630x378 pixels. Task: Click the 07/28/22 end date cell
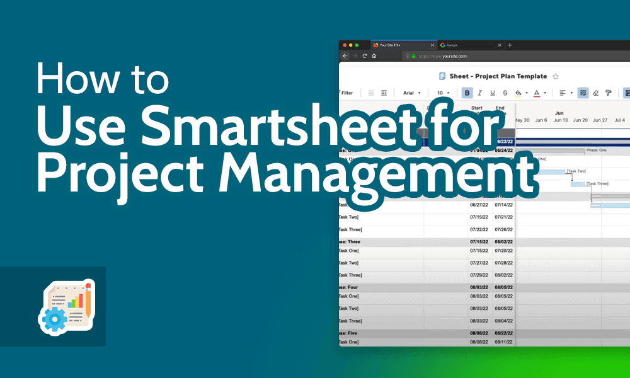click(x=504, y=263)
